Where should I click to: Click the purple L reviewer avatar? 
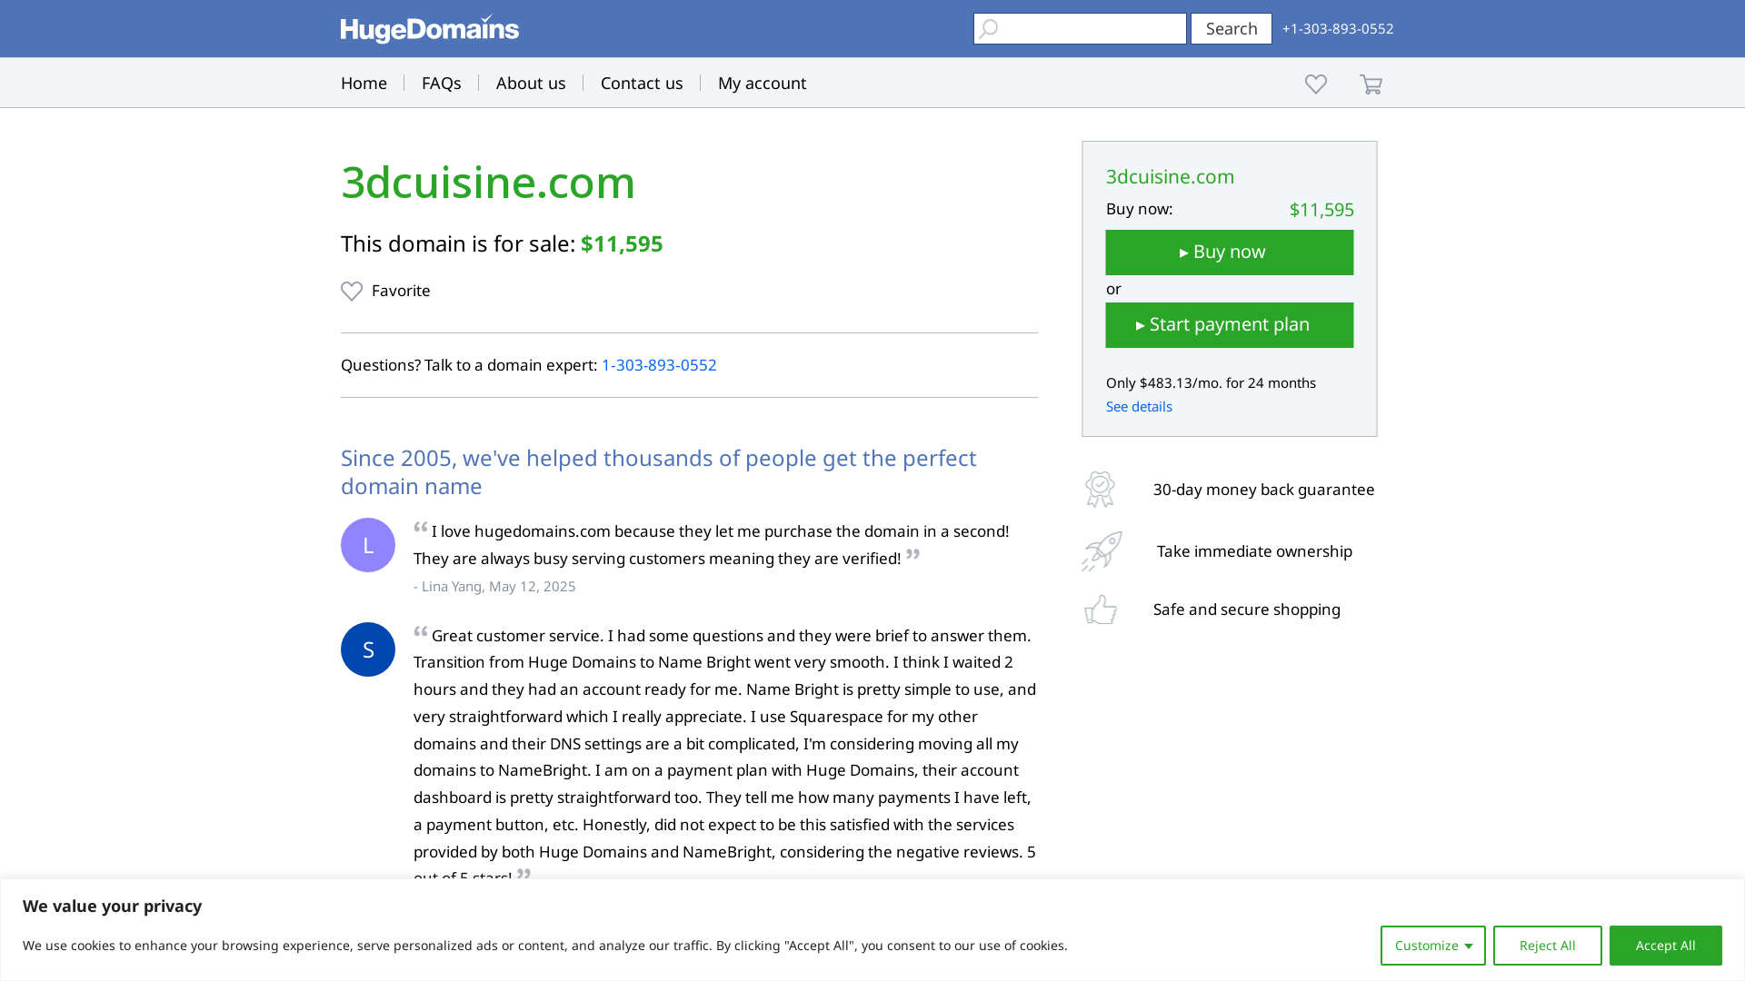(368, 545)
